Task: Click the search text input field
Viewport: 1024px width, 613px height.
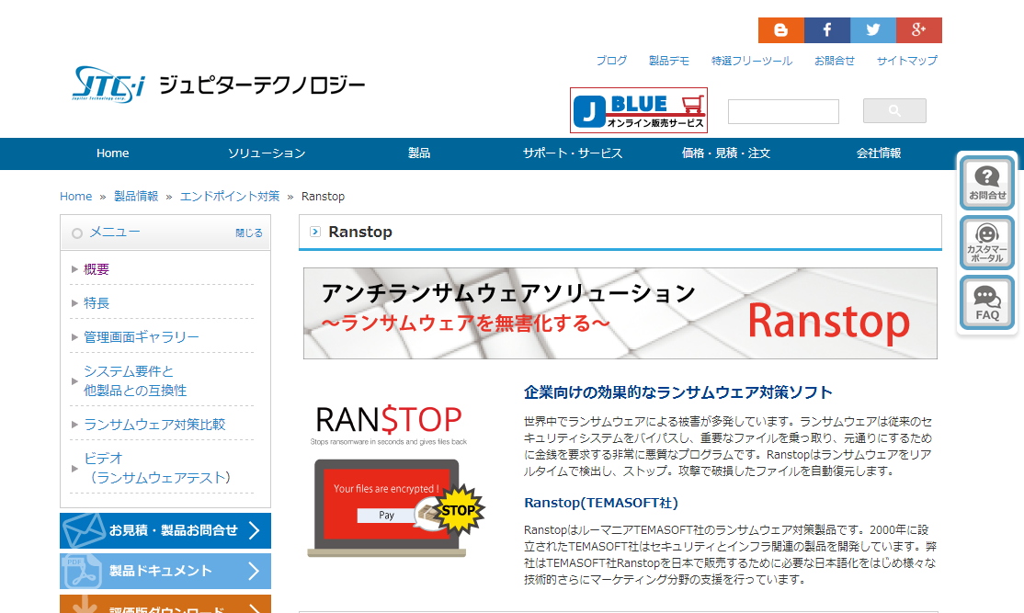Action: point(784,111)
